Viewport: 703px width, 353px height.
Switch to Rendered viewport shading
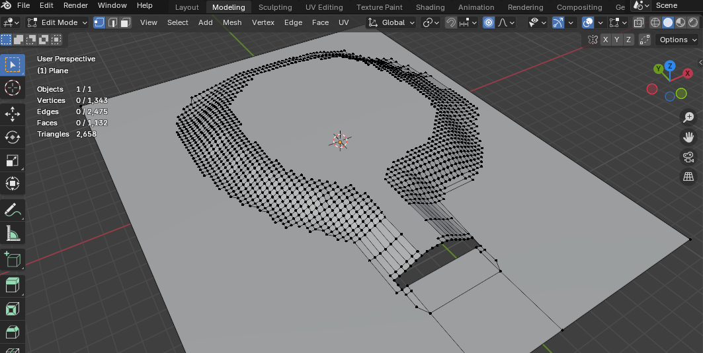(692, 22)
